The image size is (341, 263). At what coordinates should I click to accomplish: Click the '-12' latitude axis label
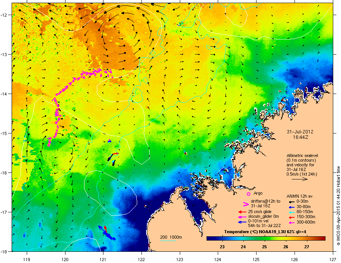[4, 15]
